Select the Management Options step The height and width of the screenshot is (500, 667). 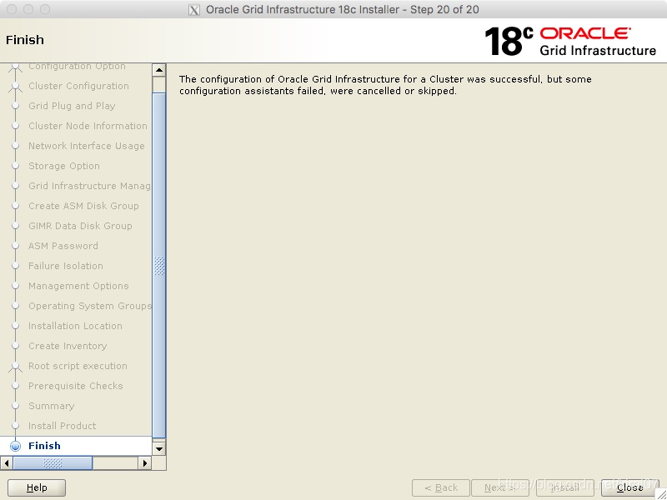pyautogui.click(x=78, y=286)
